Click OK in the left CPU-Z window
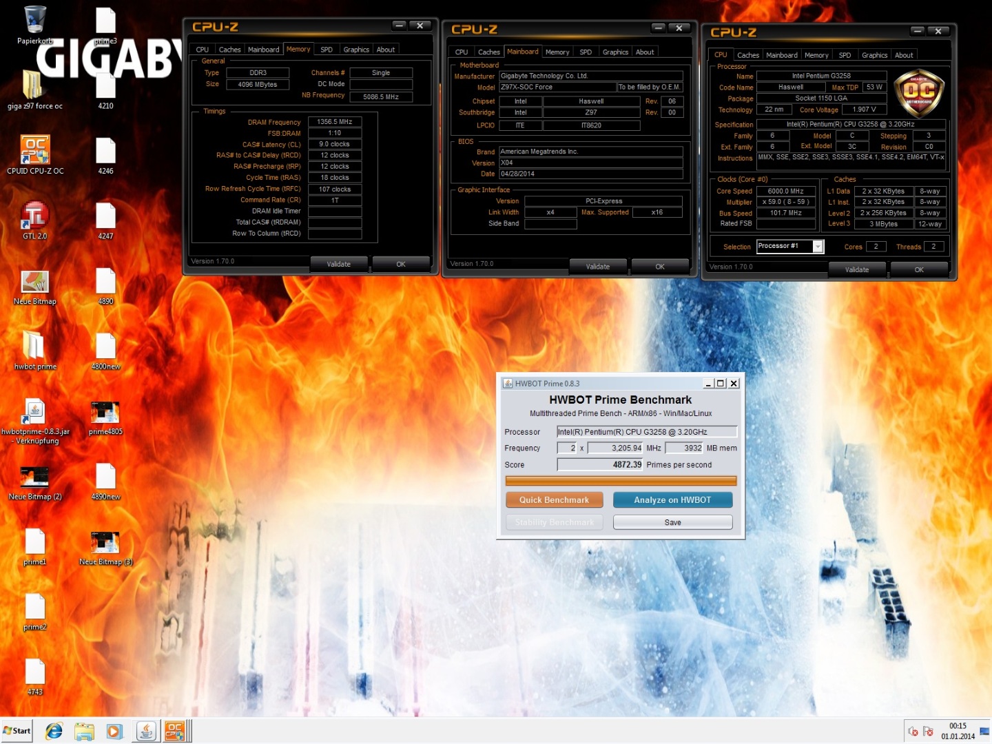This screenshot has width=992, height=744. coord(401,264)
